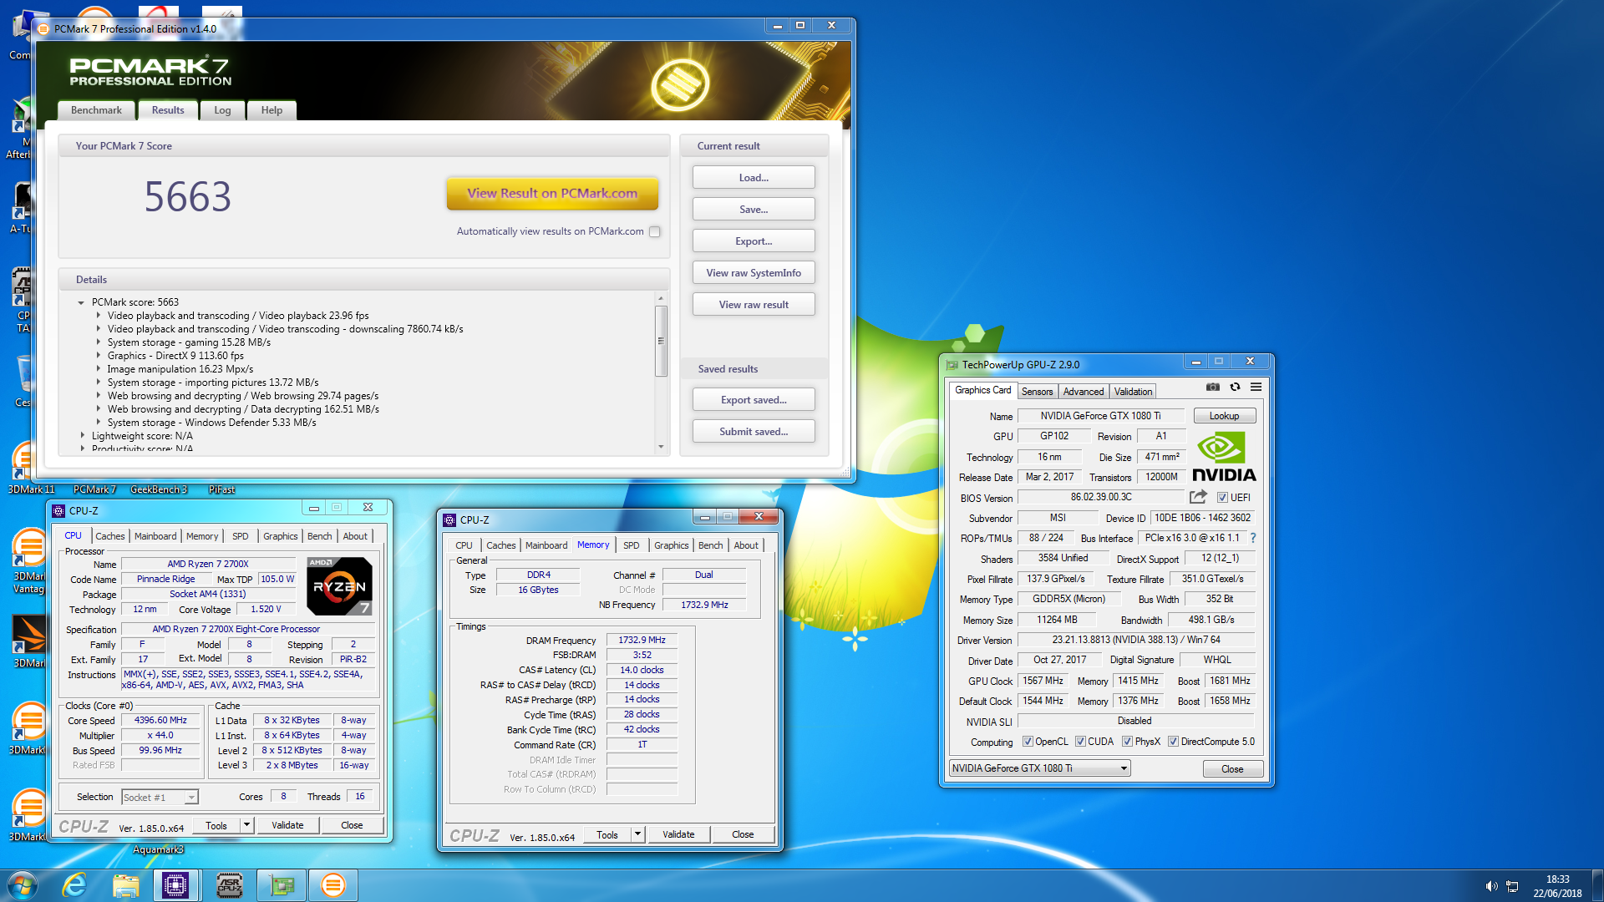Click the PCMark 7 title bar icon
This screenshot has height=902, width=1604.
[x=43, y=28]
